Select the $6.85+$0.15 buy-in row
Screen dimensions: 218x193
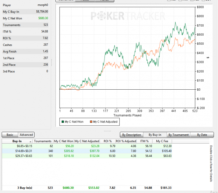click(87, 146)
